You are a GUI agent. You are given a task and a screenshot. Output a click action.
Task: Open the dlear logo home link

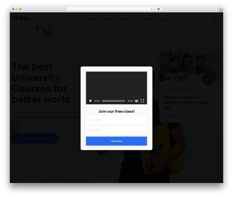point(21,18)
